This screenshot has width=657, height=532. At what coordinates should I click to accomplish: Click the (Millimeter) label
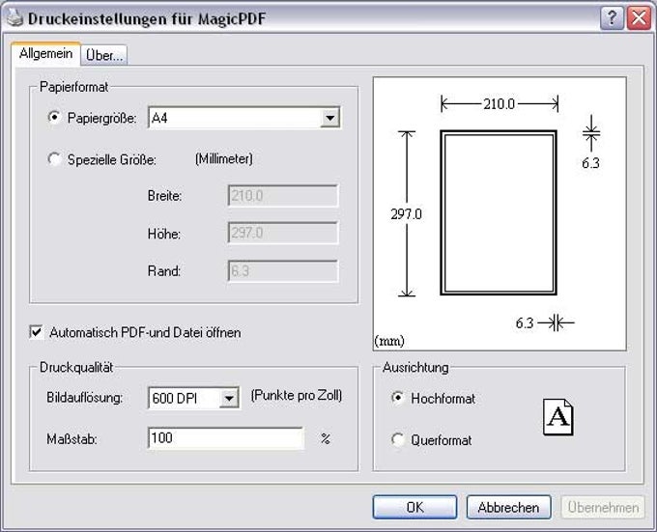[x=224, y=159]
